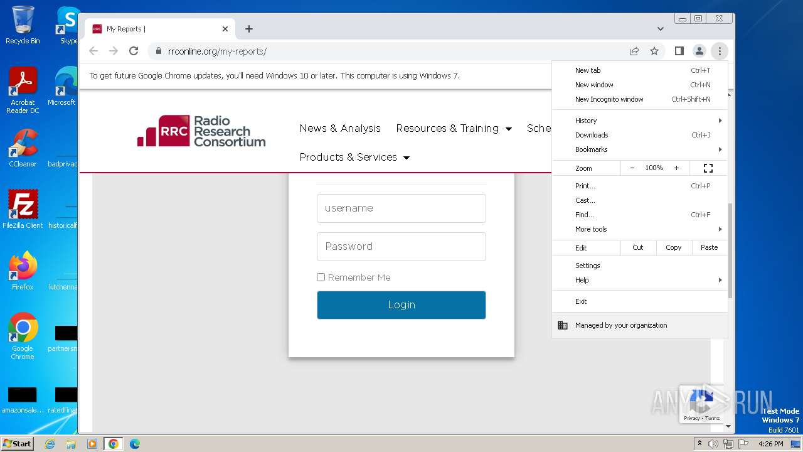Click Managed by your organization item
The height and width of the screenshot is (452, 803).
[x=640, y=325]
